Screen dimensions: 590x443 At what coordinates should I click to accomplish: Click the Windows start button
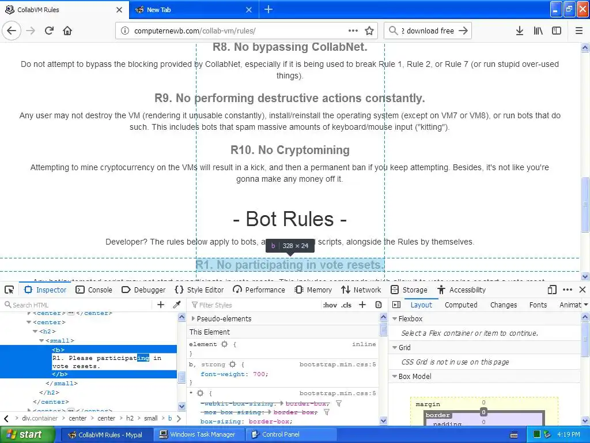point(27,434)
